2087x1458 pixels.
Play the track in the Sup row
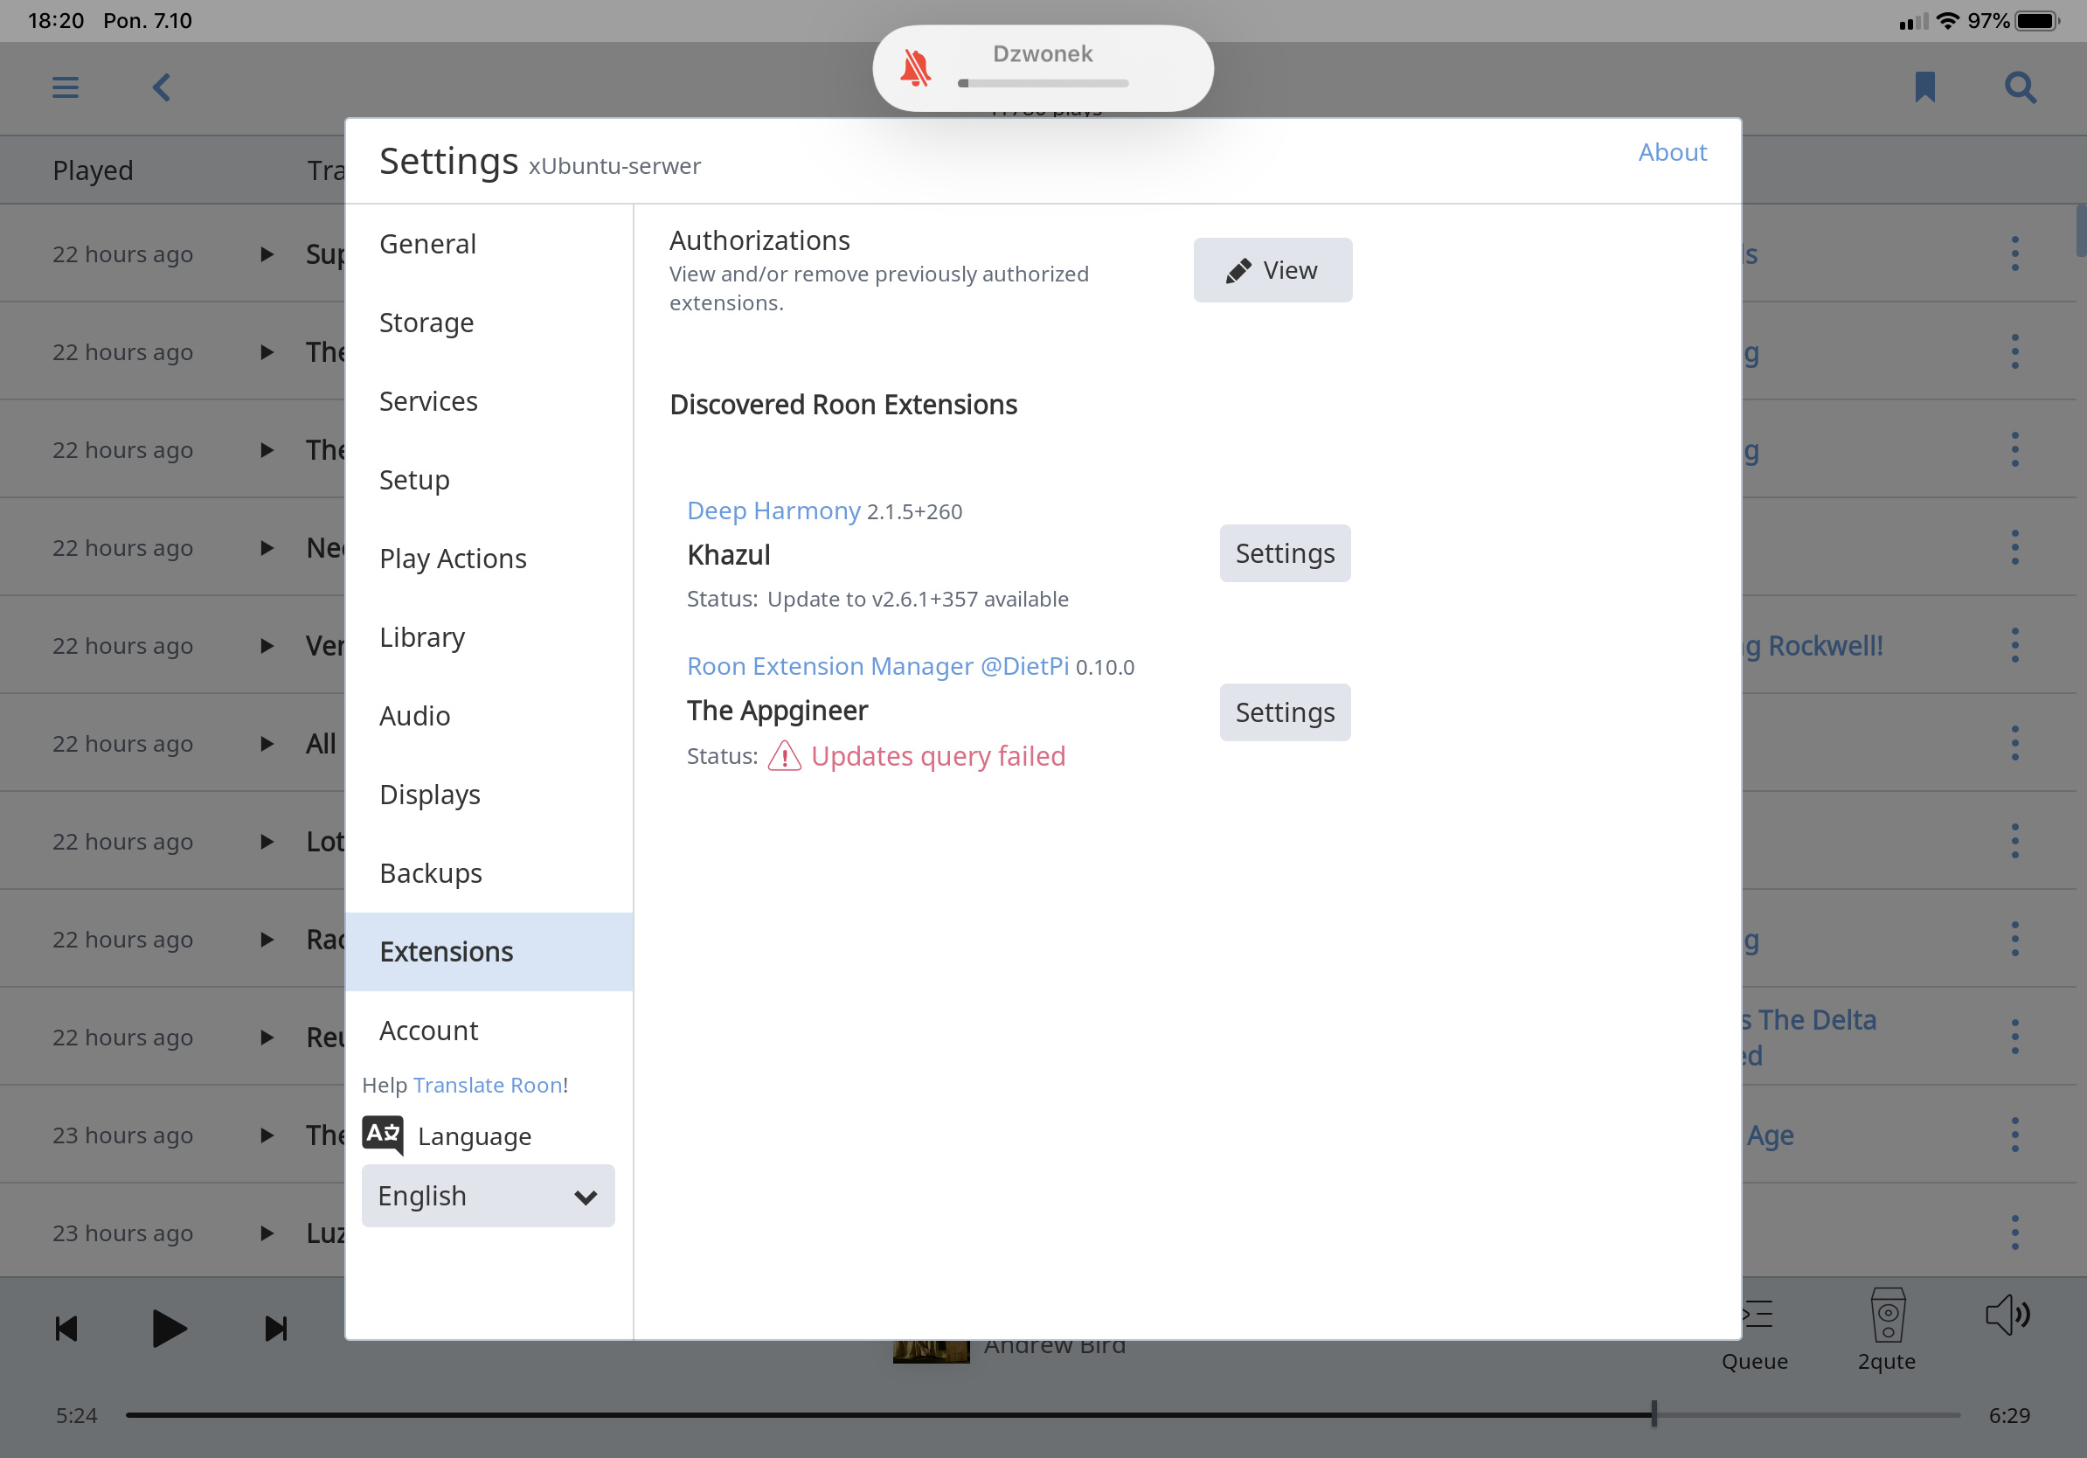pos(267,253)
